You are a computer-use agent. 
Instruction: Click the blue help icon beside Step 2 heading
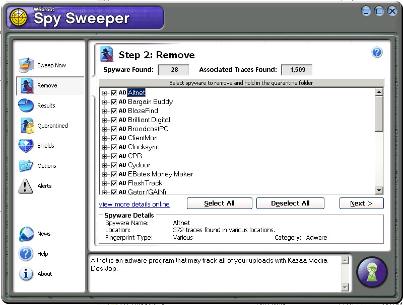(377, 53)
